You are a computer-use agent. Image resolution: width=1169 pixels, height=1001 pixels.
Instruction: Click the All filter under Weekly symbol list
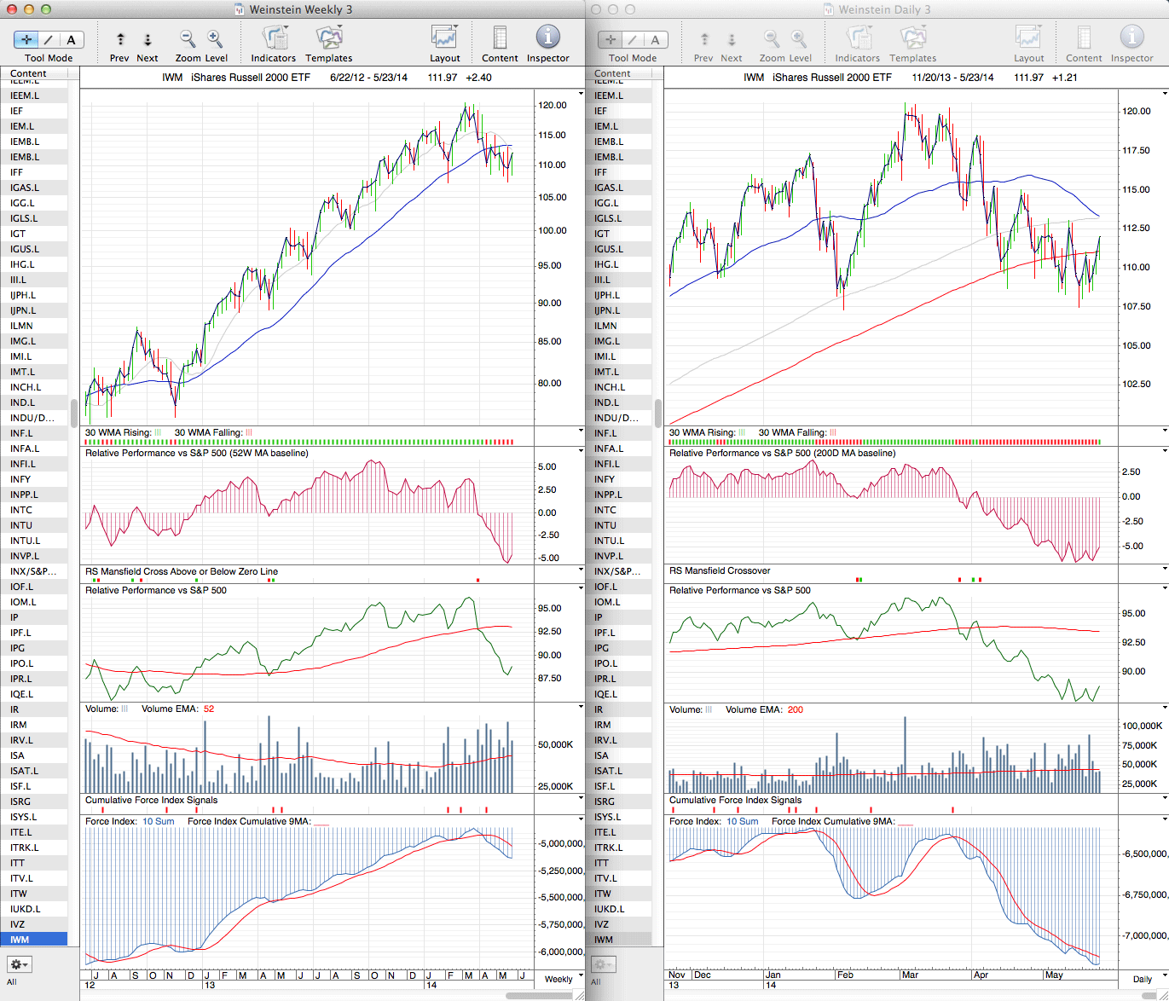click(x=12, y=982)
